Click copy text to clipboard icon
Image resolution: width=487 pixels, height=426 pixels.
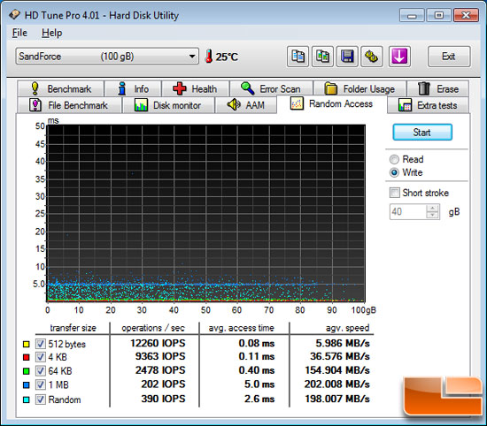tap(298, 57)
